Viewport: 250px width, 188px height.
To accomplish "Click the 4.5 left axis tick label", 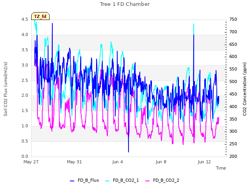I will [25, 19].
